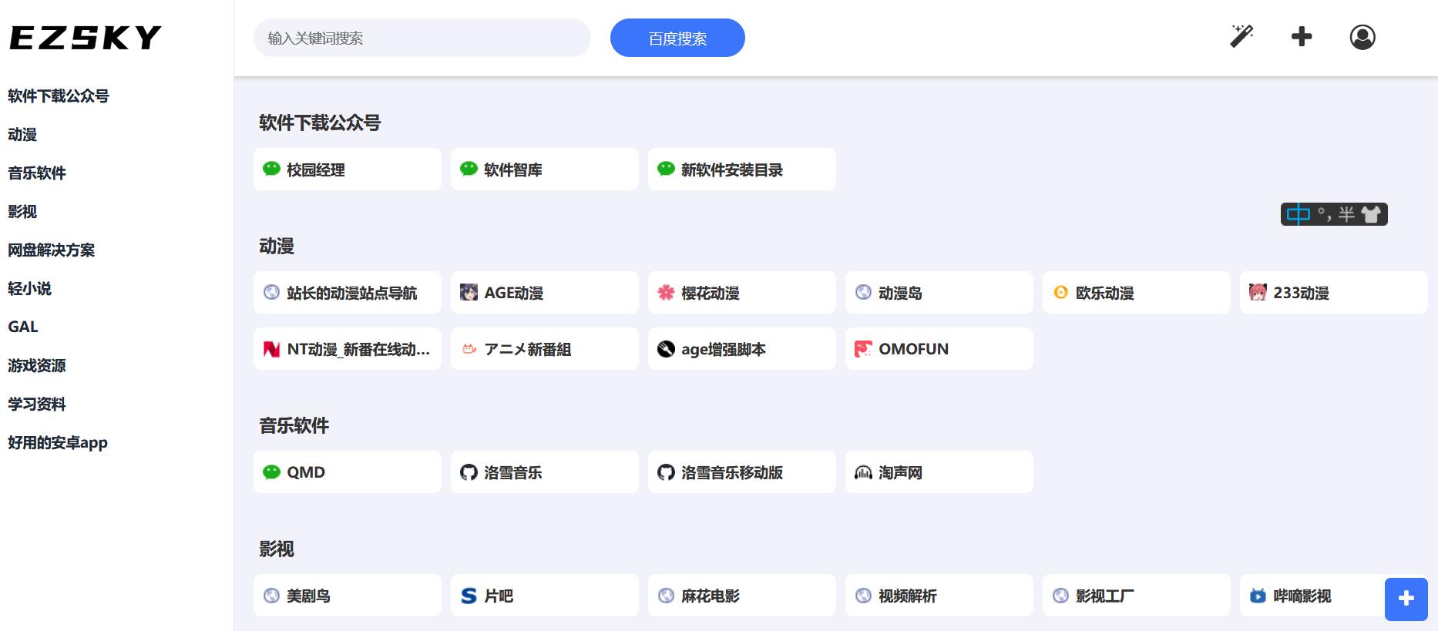1438x631 pixels.
Task: Open the 片吧 link
Action: (545, 596)
